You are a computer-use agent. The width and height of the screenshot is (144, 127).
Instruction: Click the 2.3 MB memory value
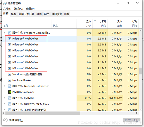[x=102, y=80]
